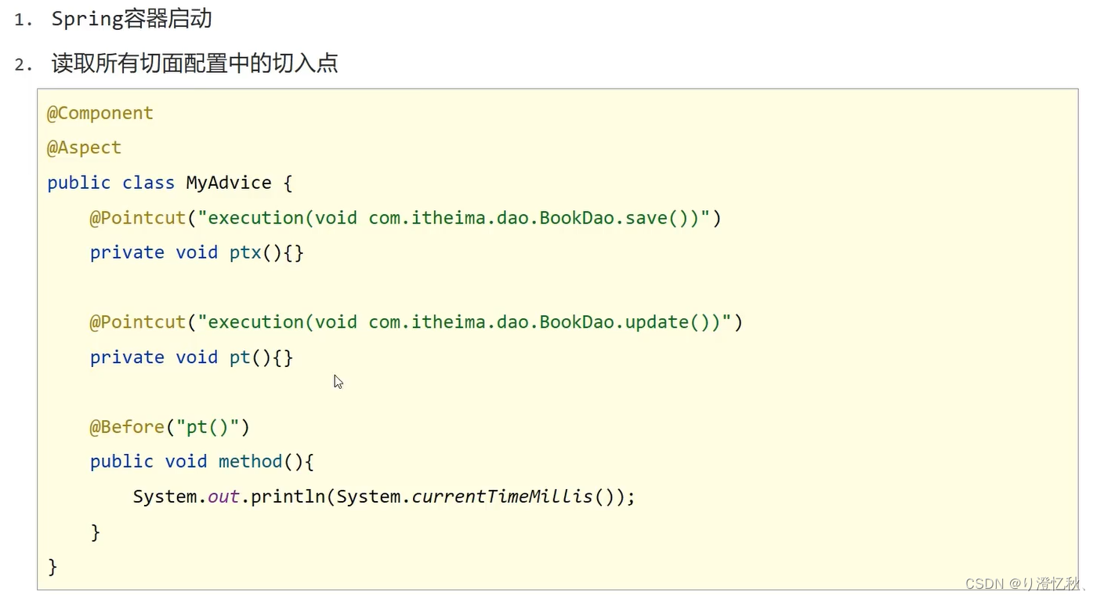Select the @Component annotation
Viewport: 1097px width, 599px height.
click(100, 113)
